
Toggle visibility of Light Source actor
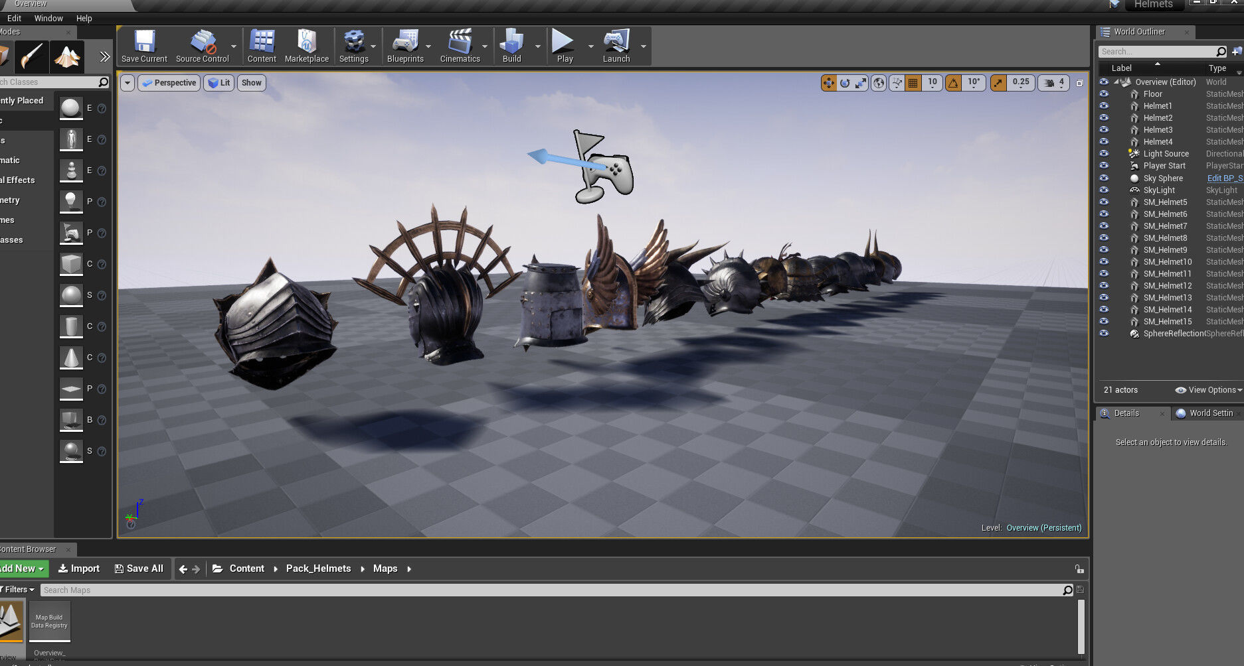[x=1104, y=154]
